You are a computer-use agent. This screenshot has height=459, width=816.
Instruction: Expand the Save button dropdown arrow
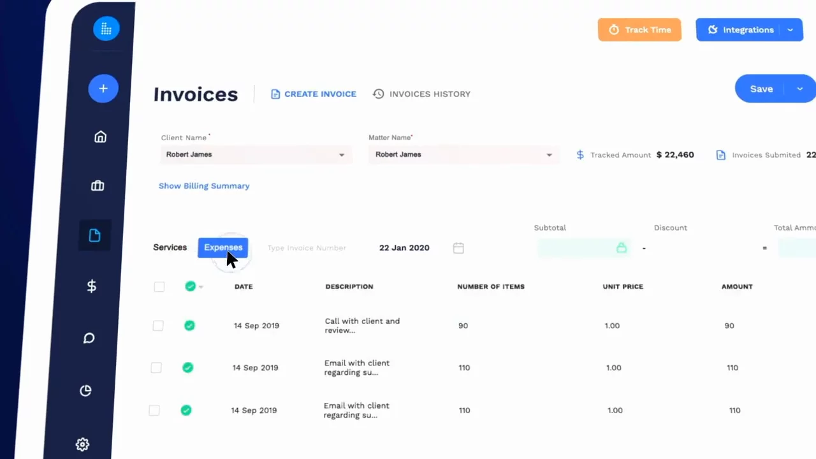tap(799, 89)
